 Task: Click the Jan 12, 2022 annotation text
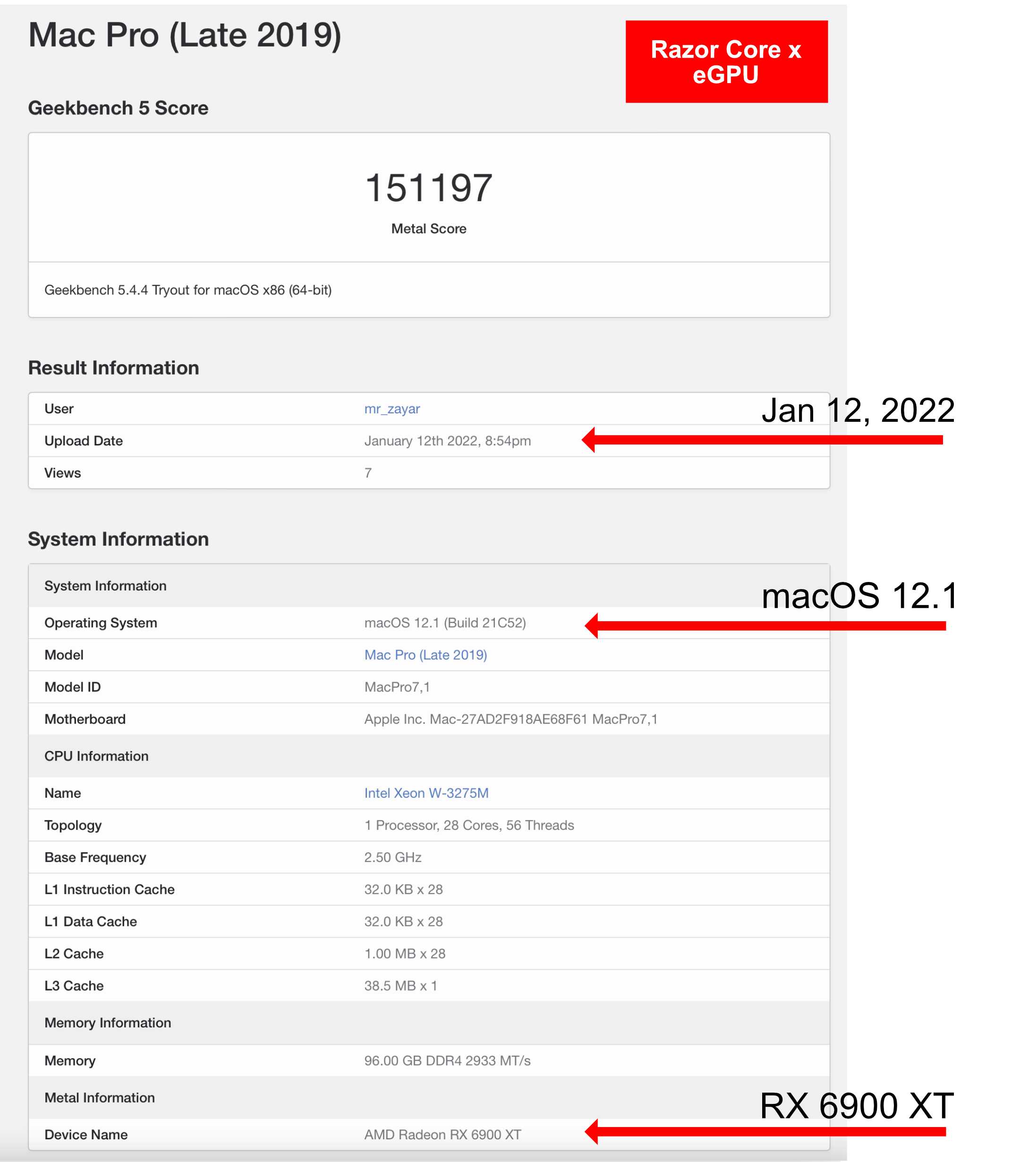[x=857, y=410]
